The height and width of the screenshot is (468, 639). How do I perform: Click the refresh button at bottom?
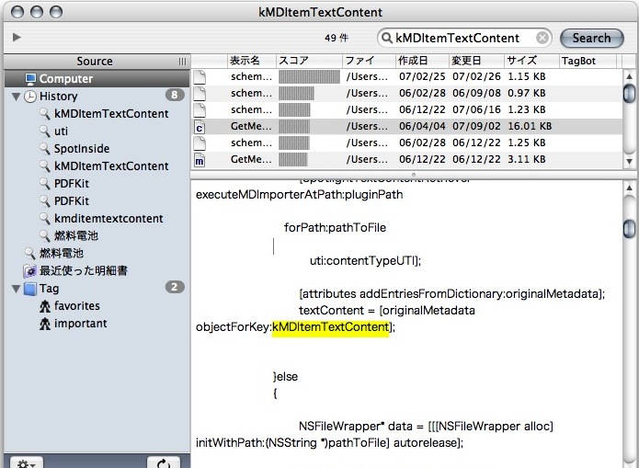(x=164, y=462)
